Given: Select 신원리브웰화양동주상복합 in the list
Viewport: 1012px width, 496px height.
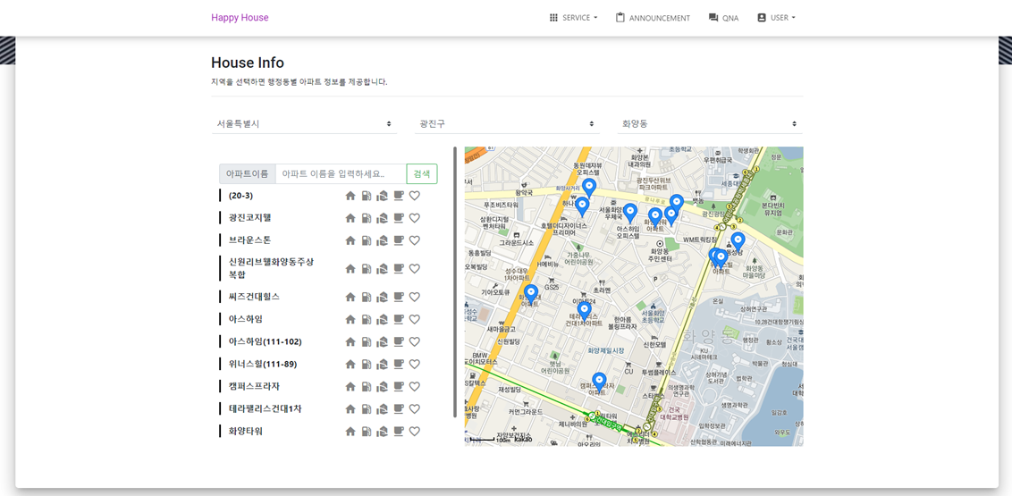Looking at the screenshot, I should pyautogui.click(x=271, y=268).
